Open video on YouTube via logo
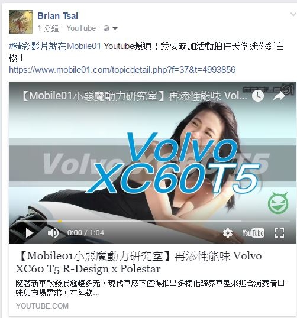The height and width of the screenshot is (318, 297). pyautogui.click(x=253, y=233)
